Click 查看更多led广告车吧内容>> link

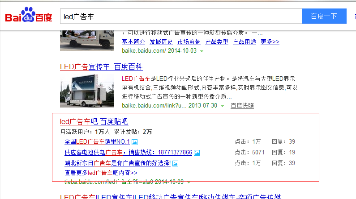101,173
